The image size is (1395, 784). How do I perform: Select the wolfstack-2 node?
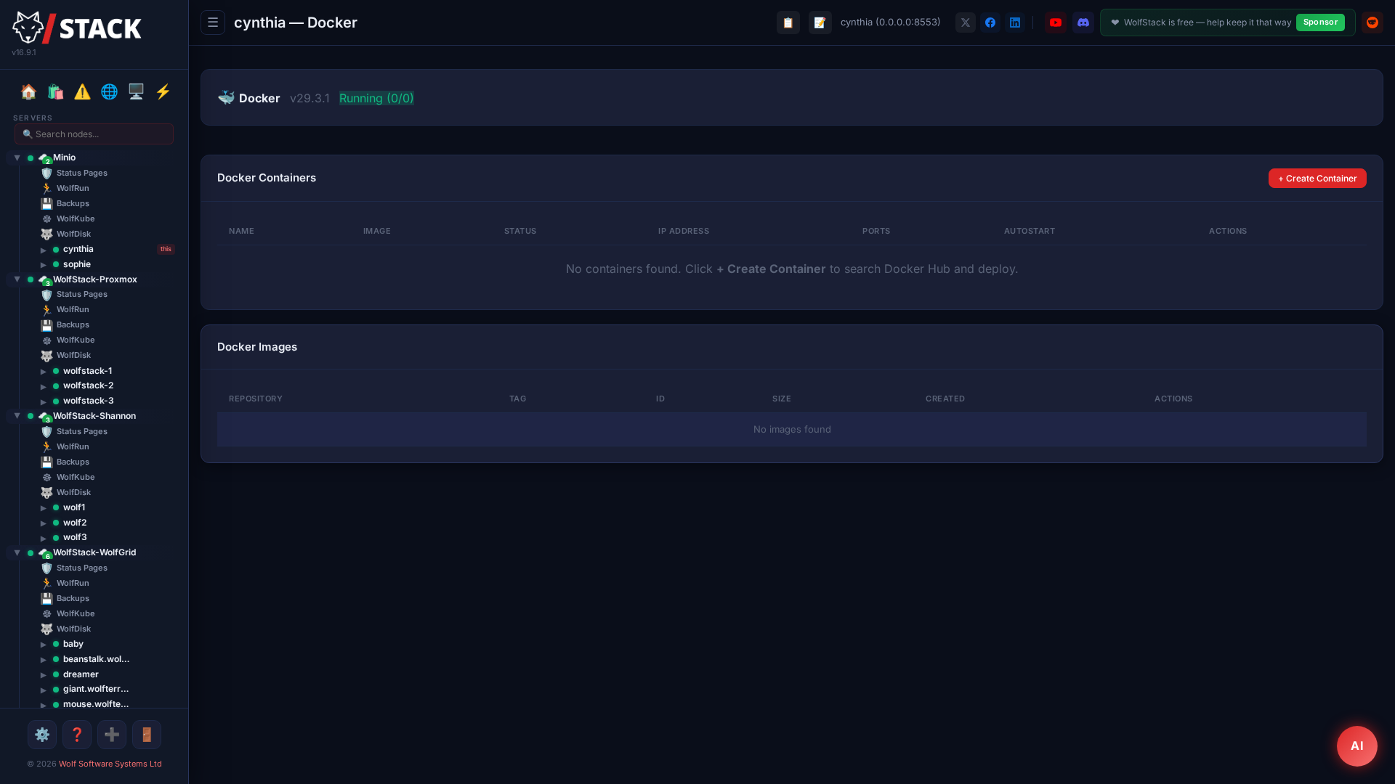click(88, 385)
